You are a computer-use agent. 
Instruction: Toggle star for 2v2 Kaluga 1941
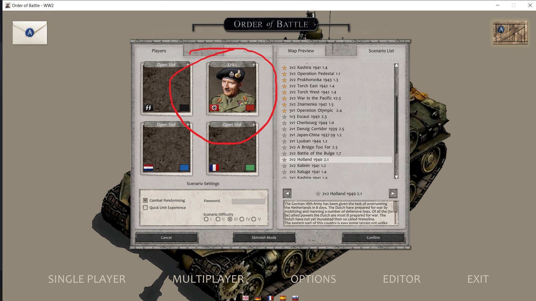(284, 172)
